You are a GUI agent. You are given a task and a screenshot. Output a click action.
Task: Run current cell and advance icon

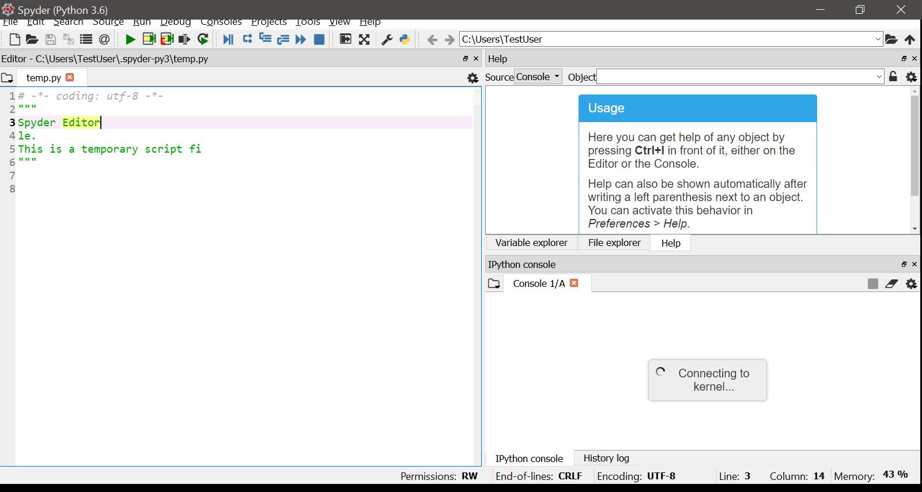pos(167,39)
